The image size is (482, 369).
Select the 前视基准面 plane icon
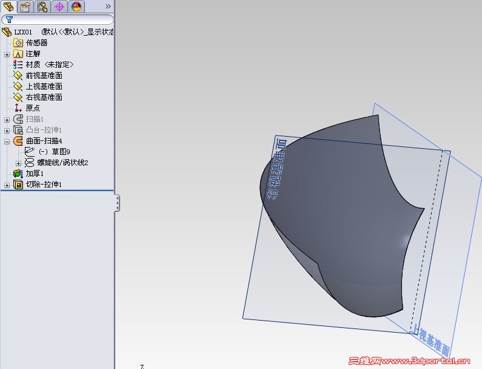point(18,76)
